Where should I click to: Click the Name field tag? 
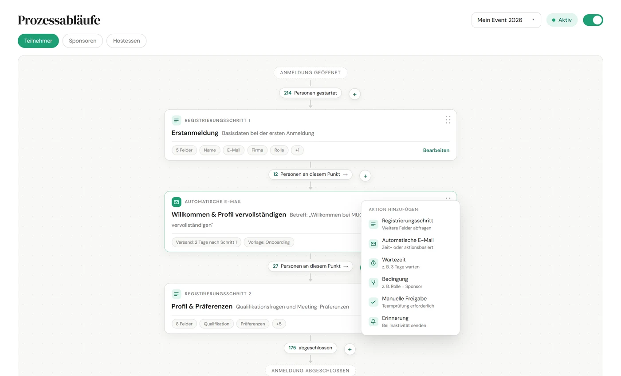[x=210, y=150]
